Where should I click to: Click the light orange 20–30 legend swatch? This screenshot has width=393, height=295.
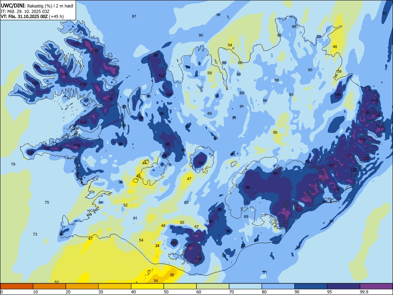tap(82, 286)
